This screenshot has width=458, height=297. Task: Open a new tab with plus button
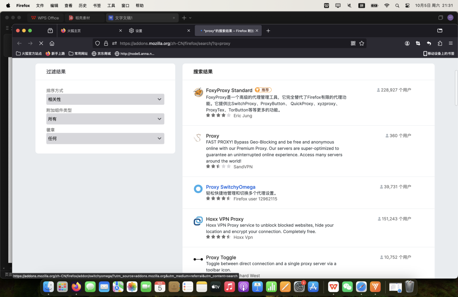[x=268, y=31]
